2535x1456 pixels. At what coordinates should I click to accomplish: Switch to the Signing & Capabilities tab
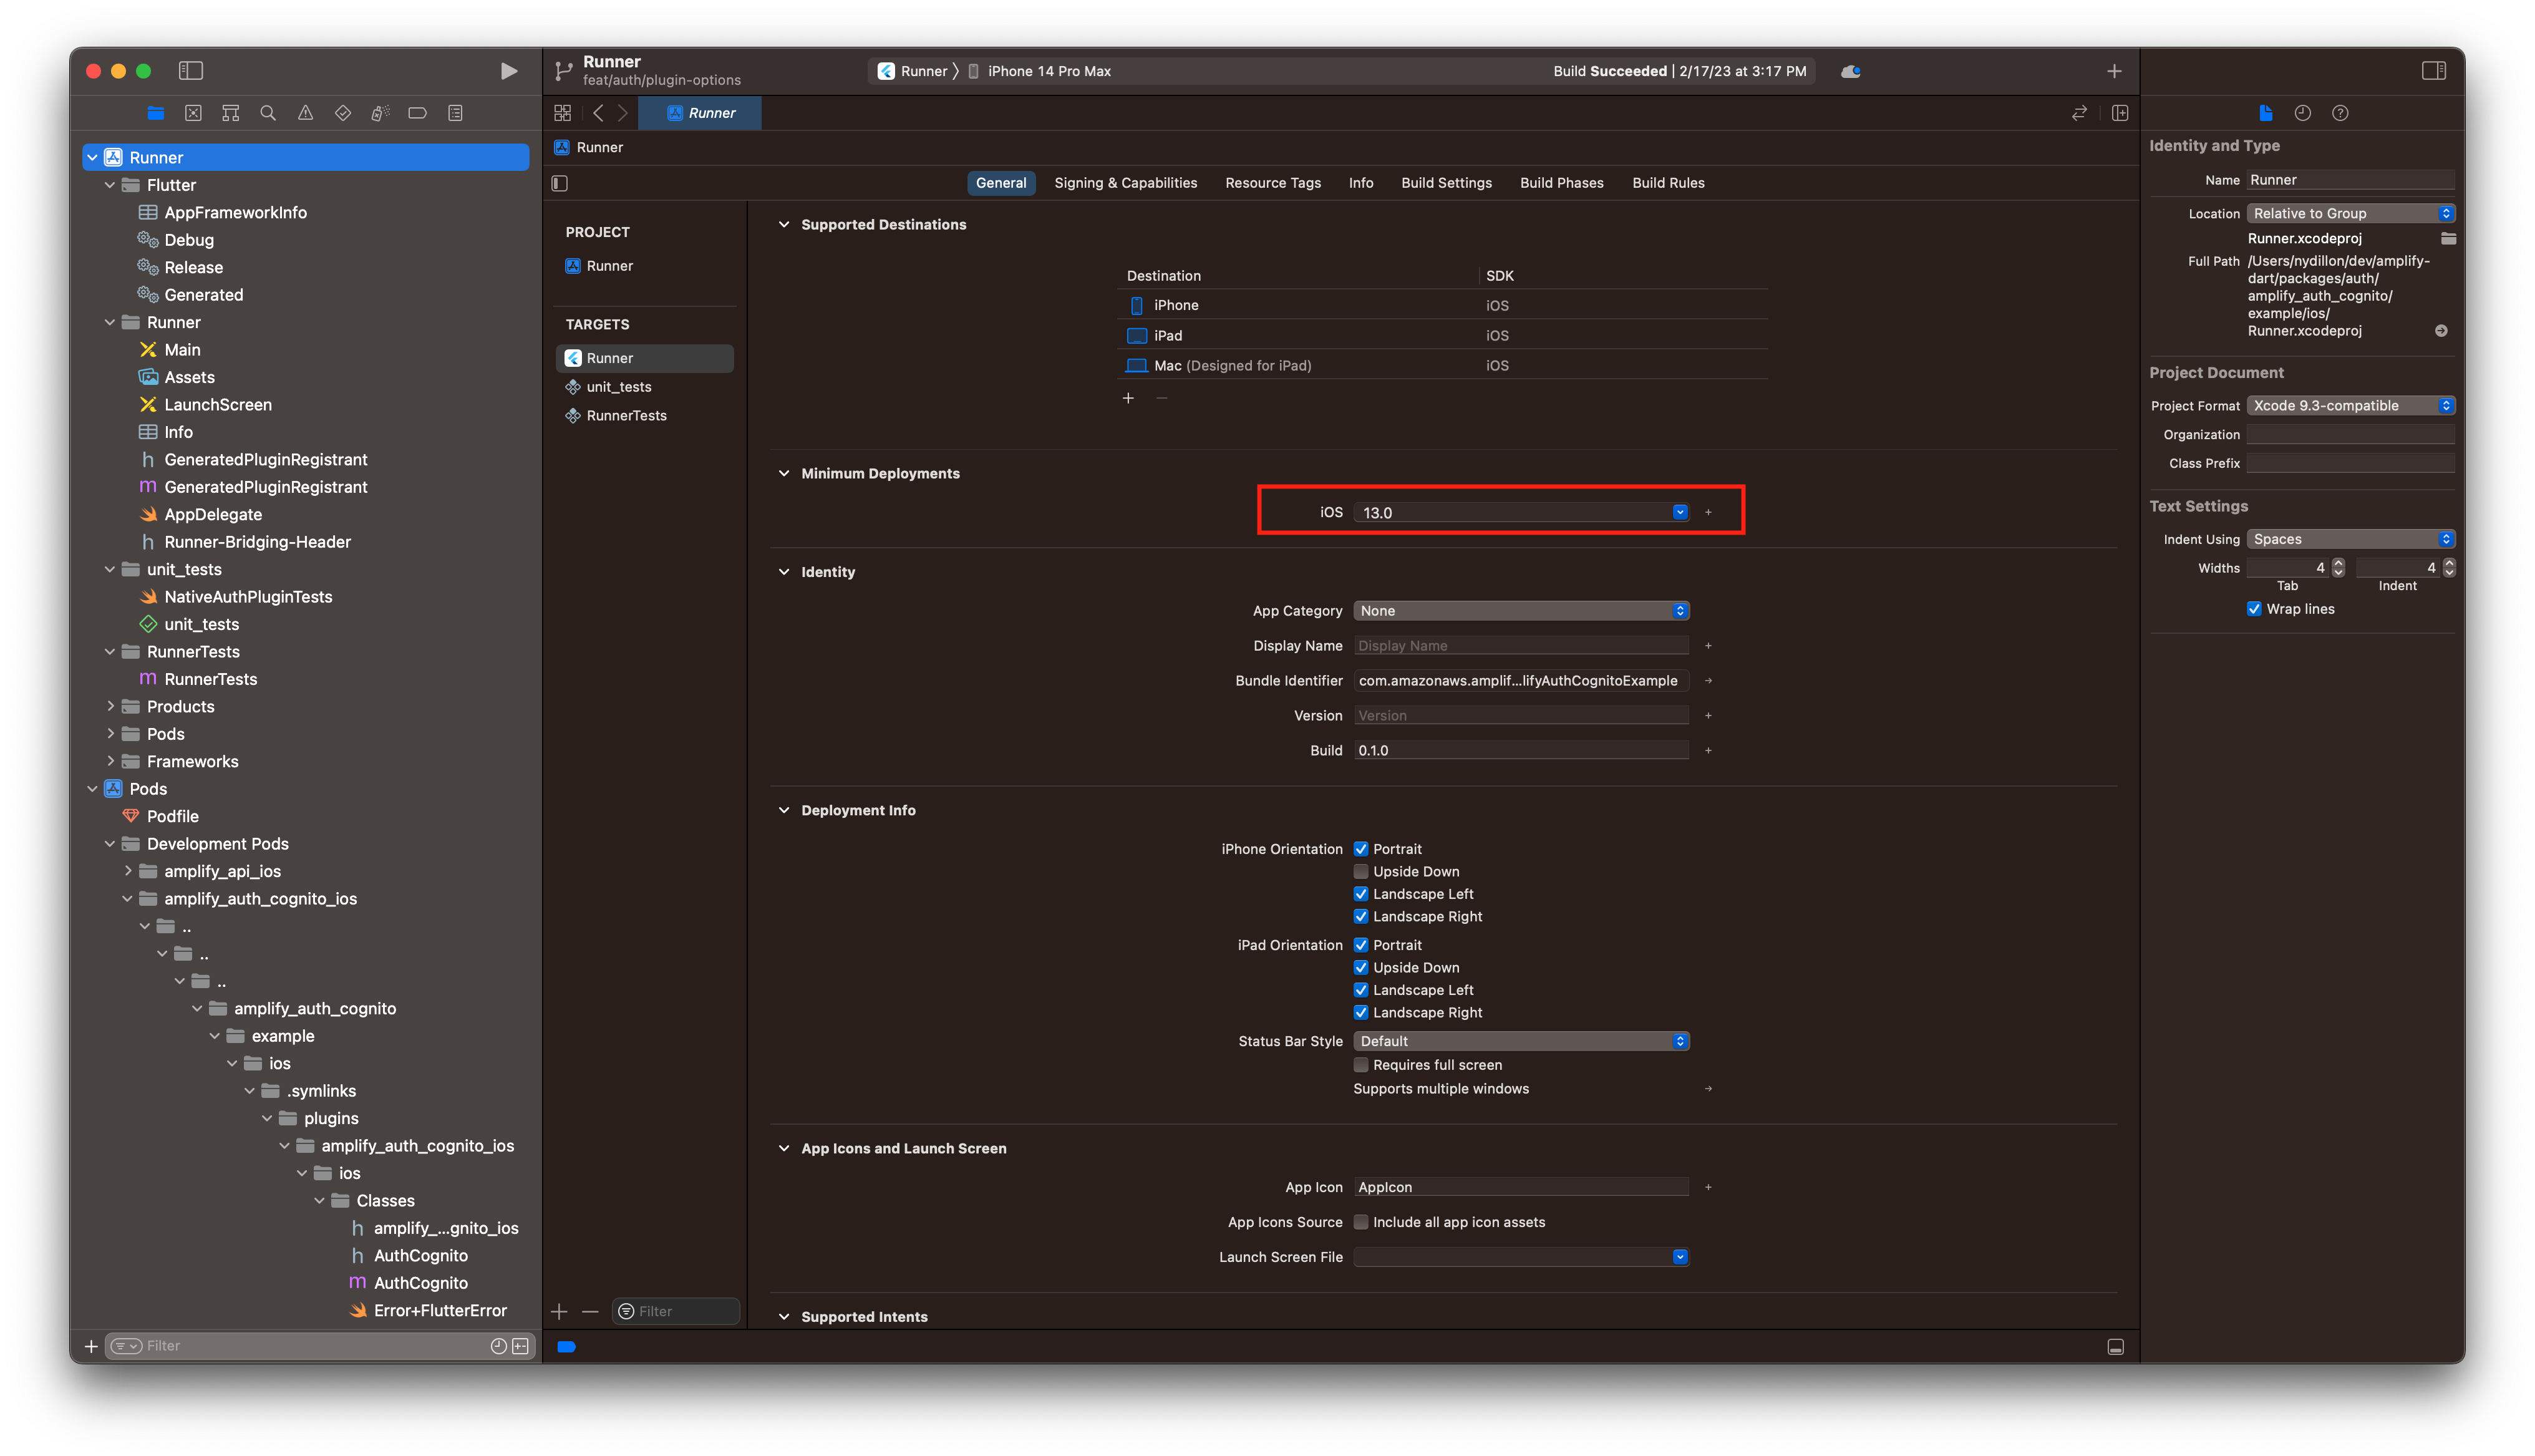[x=1125, y=183]
